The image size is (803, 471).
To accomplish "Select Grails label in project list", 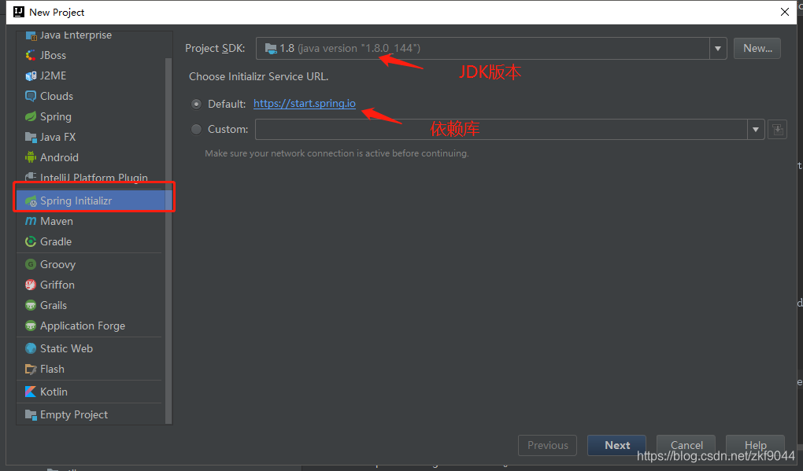I will (x=54, y=305).
